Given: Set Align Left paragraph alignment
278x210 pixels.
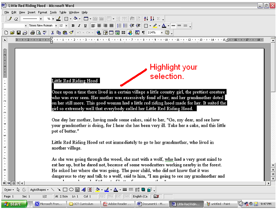Looking at the screenshot, I should (x=93, y=26).
